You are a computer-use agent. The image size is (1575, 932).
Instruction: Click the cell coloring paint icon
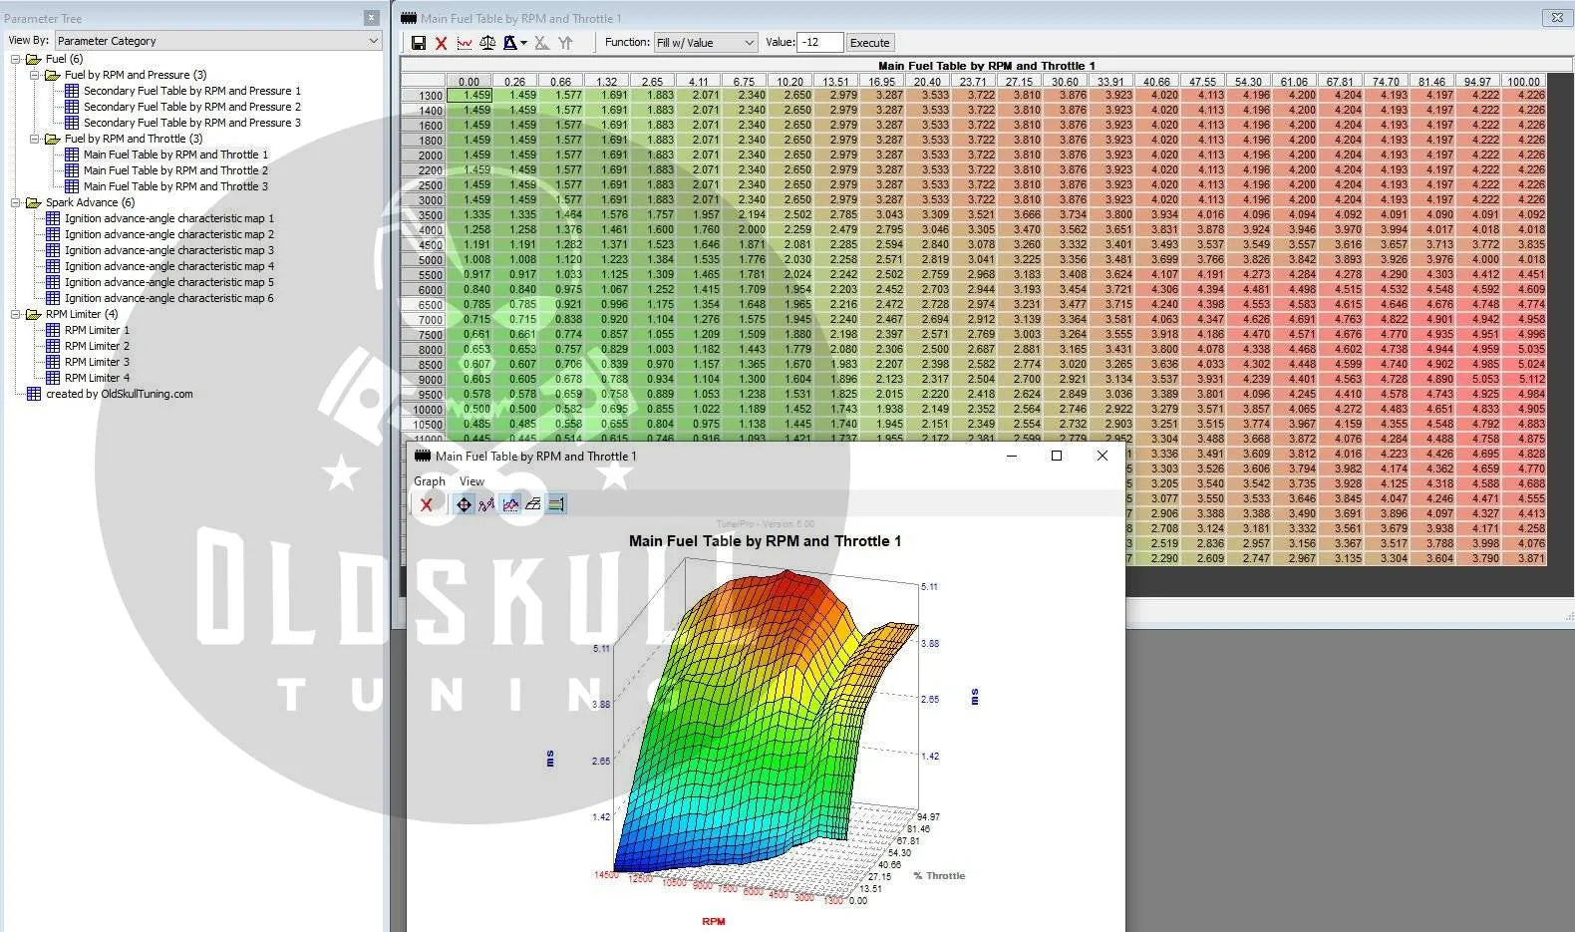tap(510, 43)
